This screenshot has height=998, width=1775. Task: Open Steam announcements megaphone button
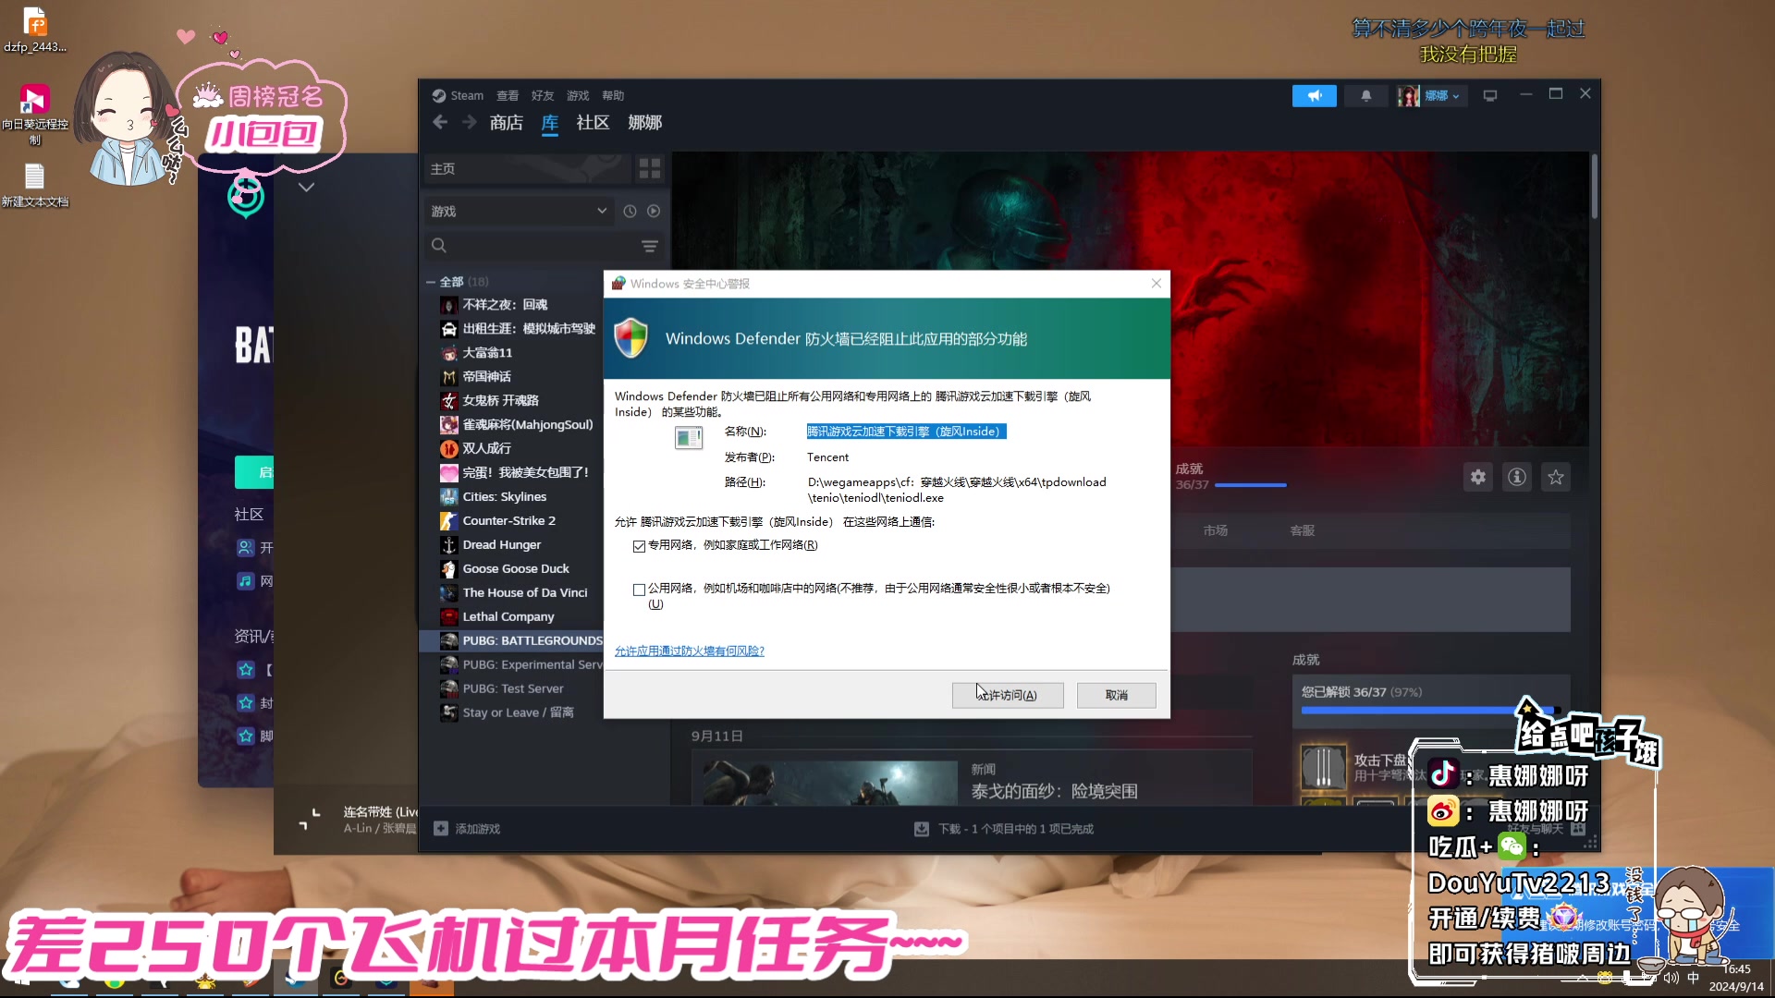(x=1314, y=95)
